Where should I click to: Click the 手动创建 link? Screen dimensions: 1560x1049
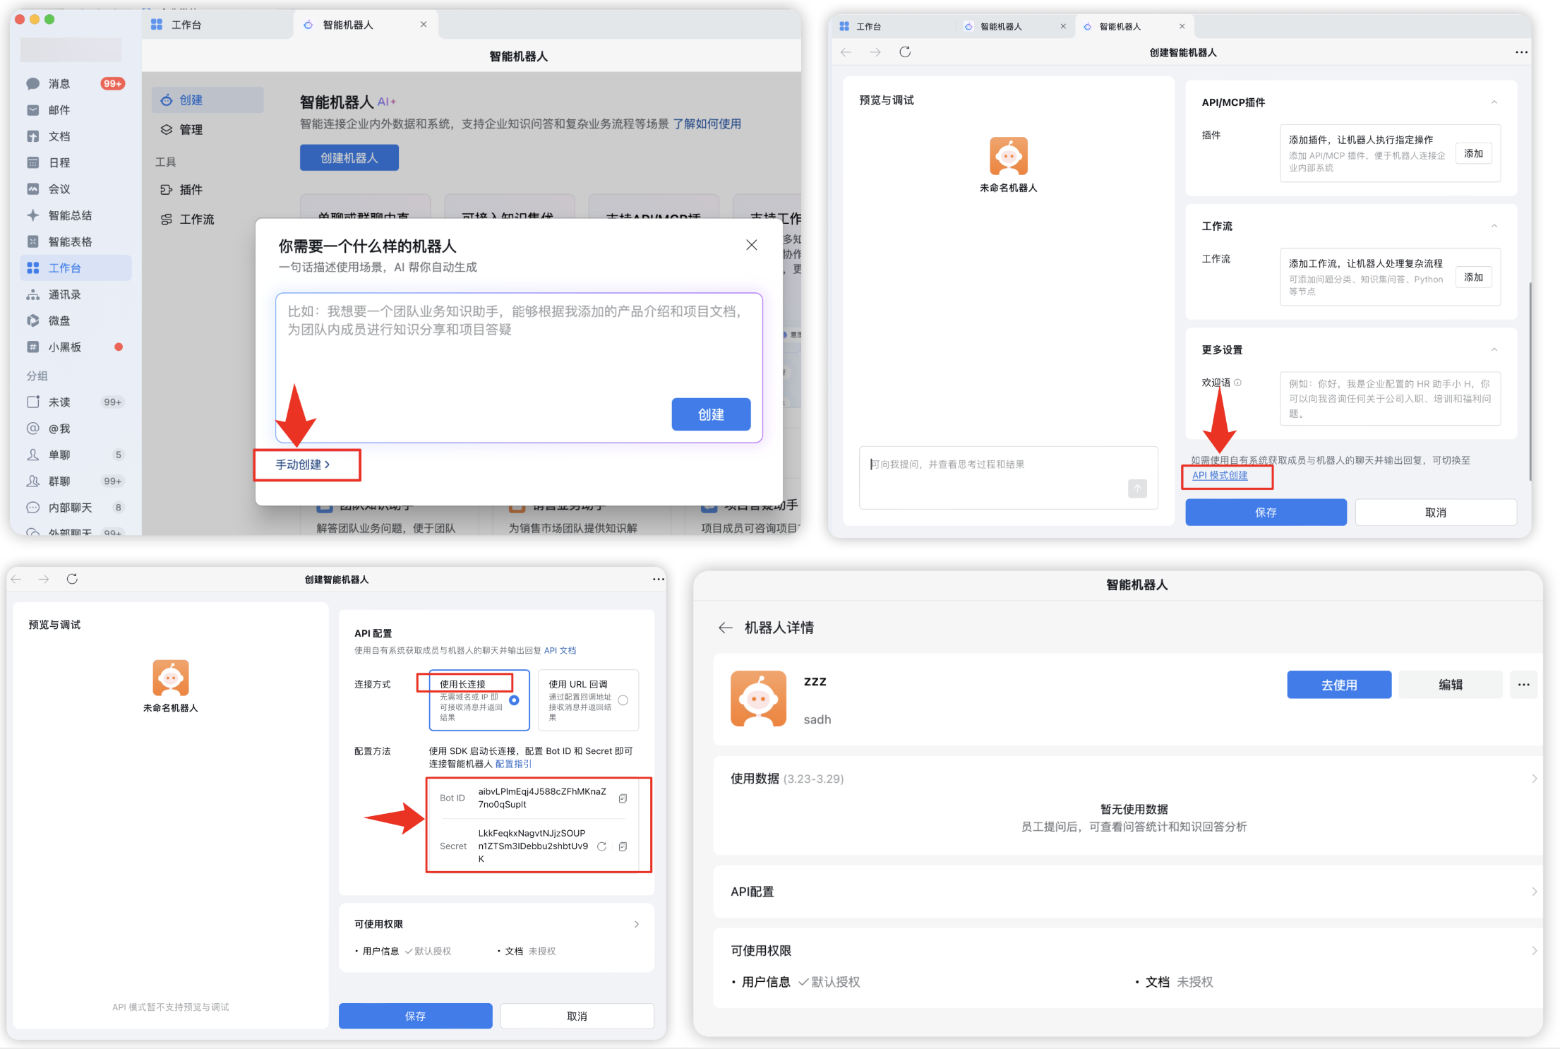click(302, 464)
